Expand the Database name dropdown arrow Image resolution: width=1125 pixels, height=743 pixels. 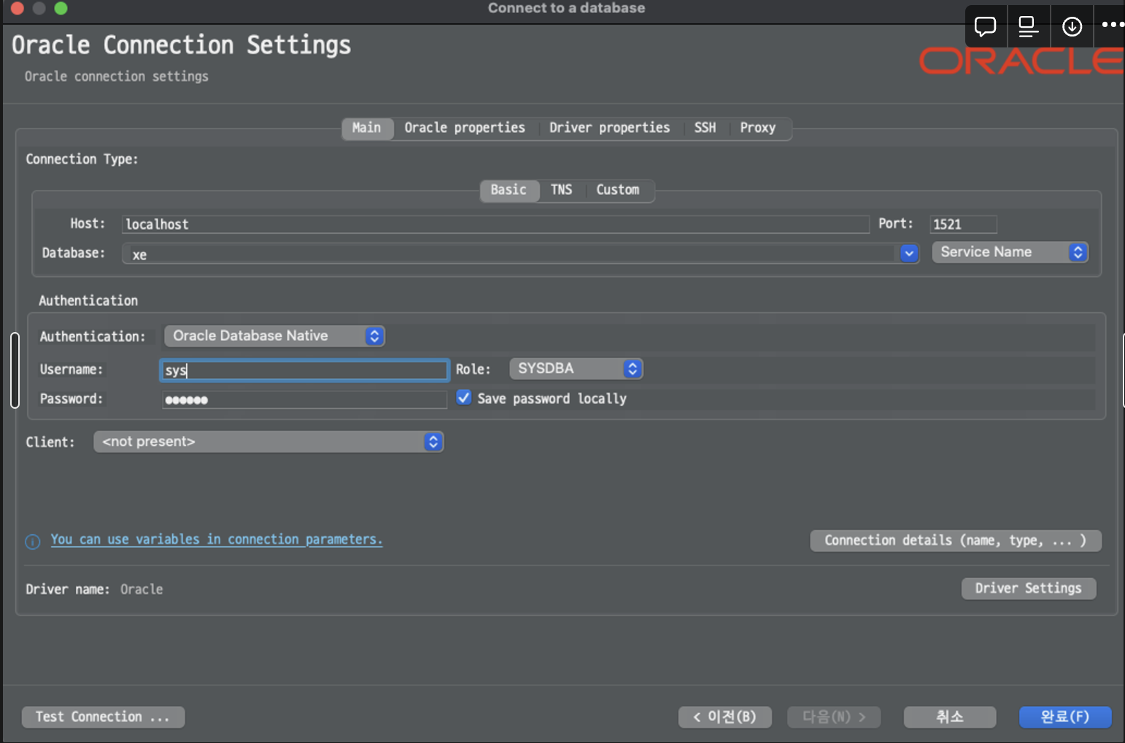click(x=909, y=253)
